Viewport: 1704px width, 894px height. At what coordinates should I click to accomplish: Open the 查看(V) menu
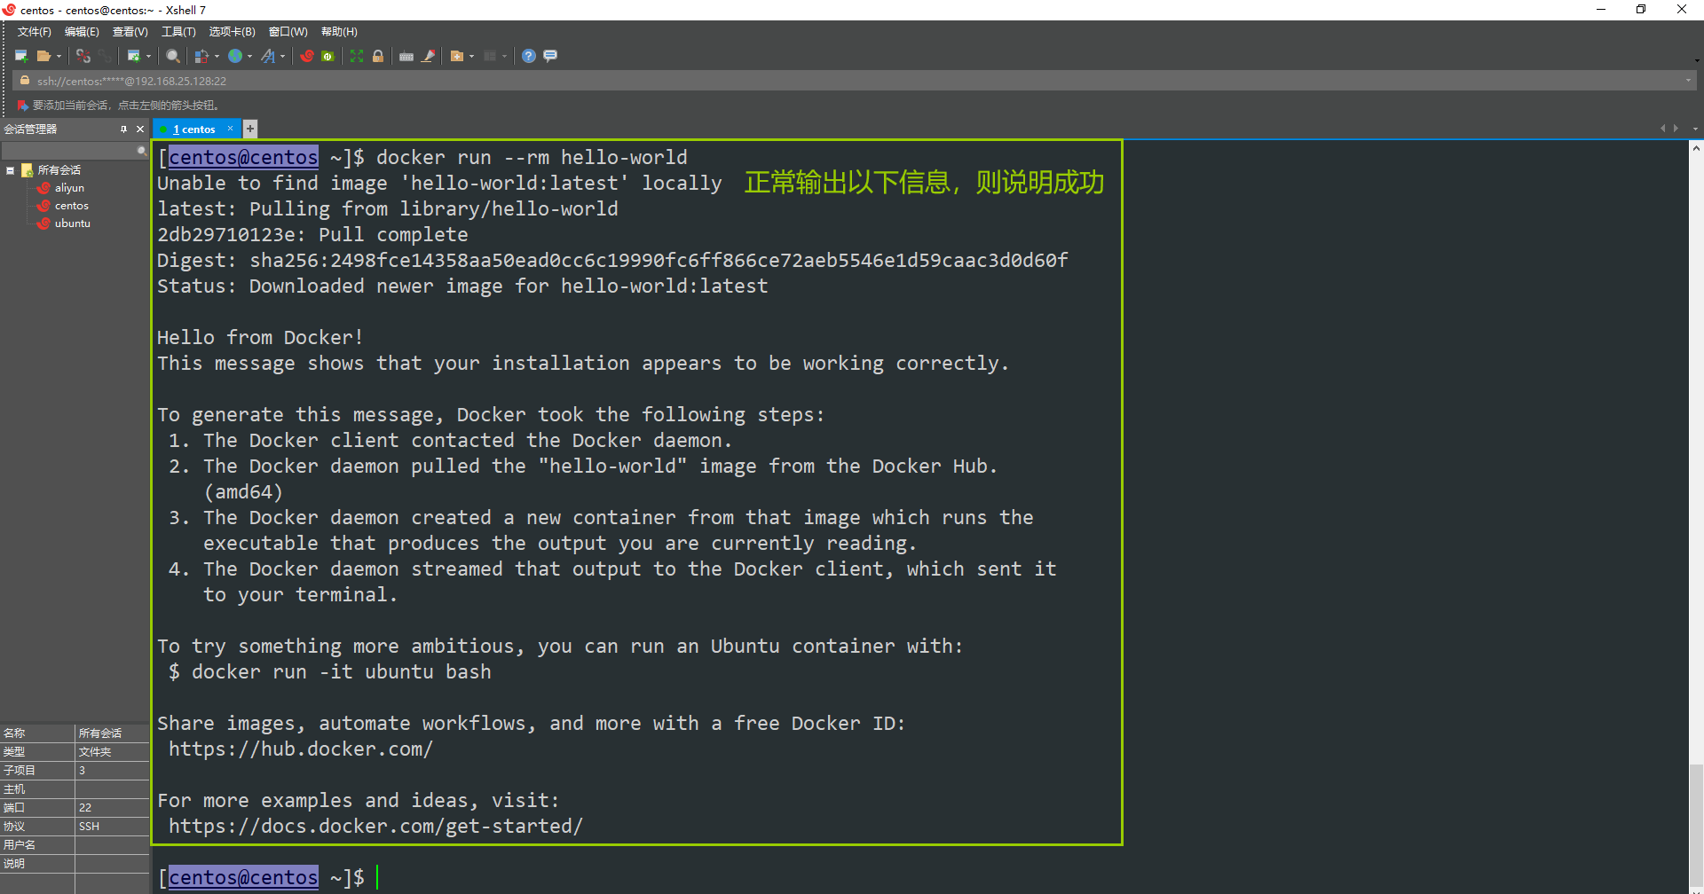pyautogui.click(x=130, y=32)
